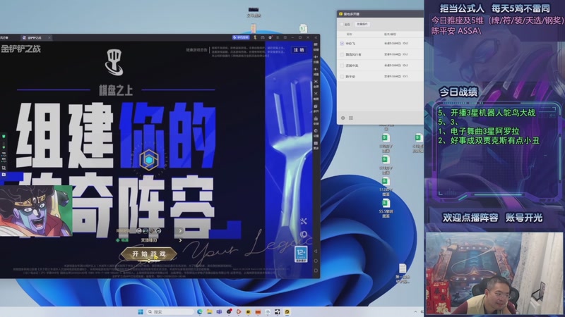Open the Windows Start menu
This screenshot has width=565, height=317.
click(140, 311)
